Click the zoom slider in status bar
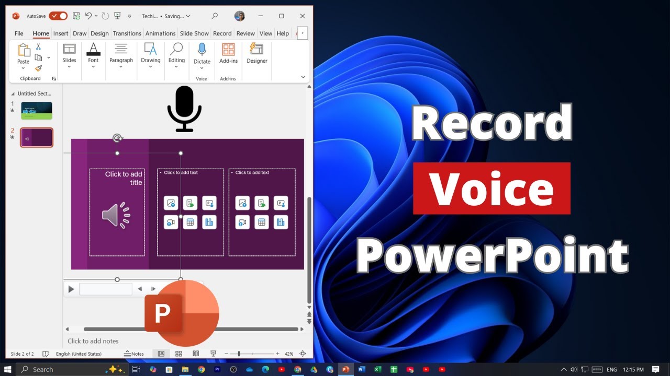The image size is (670, 376). pyautogui.click(x=252, y=354)
